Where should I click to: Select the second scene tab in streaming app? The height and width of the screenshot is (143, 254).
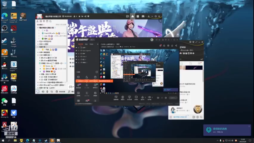point(86,44)
